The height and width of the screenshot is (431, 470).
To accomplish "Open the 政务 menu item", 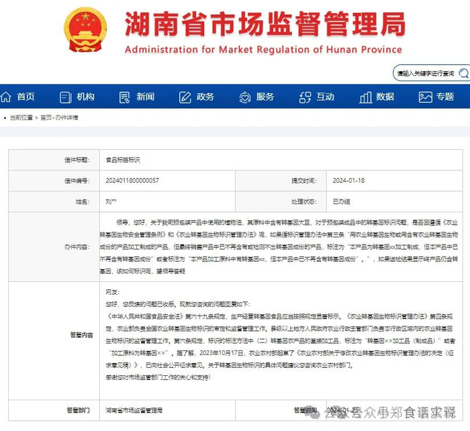I will click(x=205, y=97).
